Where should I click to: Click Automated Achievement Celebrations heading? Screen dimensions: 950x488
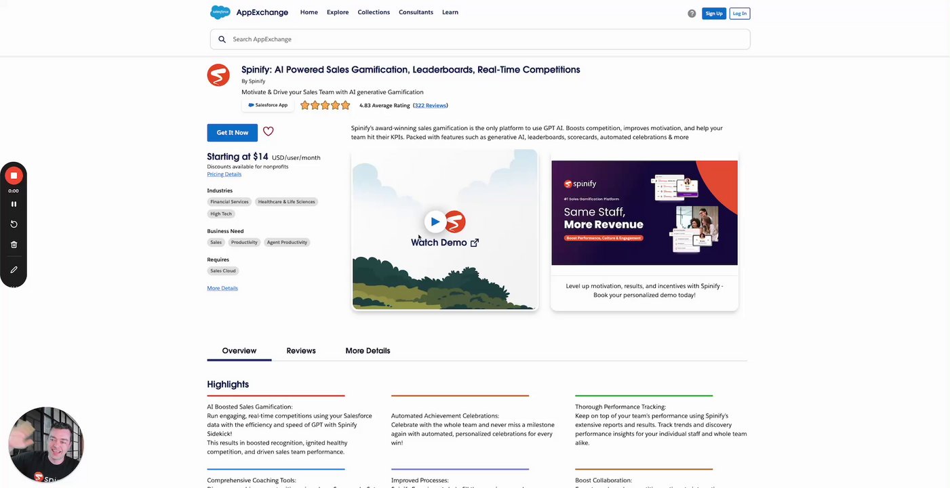[445, 416]
